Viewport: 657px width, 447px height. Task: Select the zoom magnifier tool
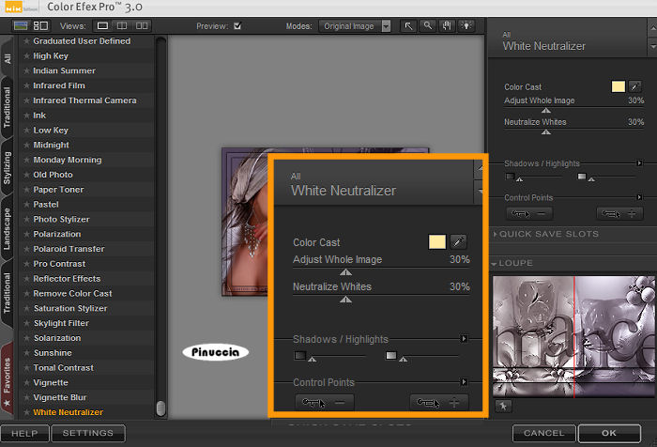point(427,26)
